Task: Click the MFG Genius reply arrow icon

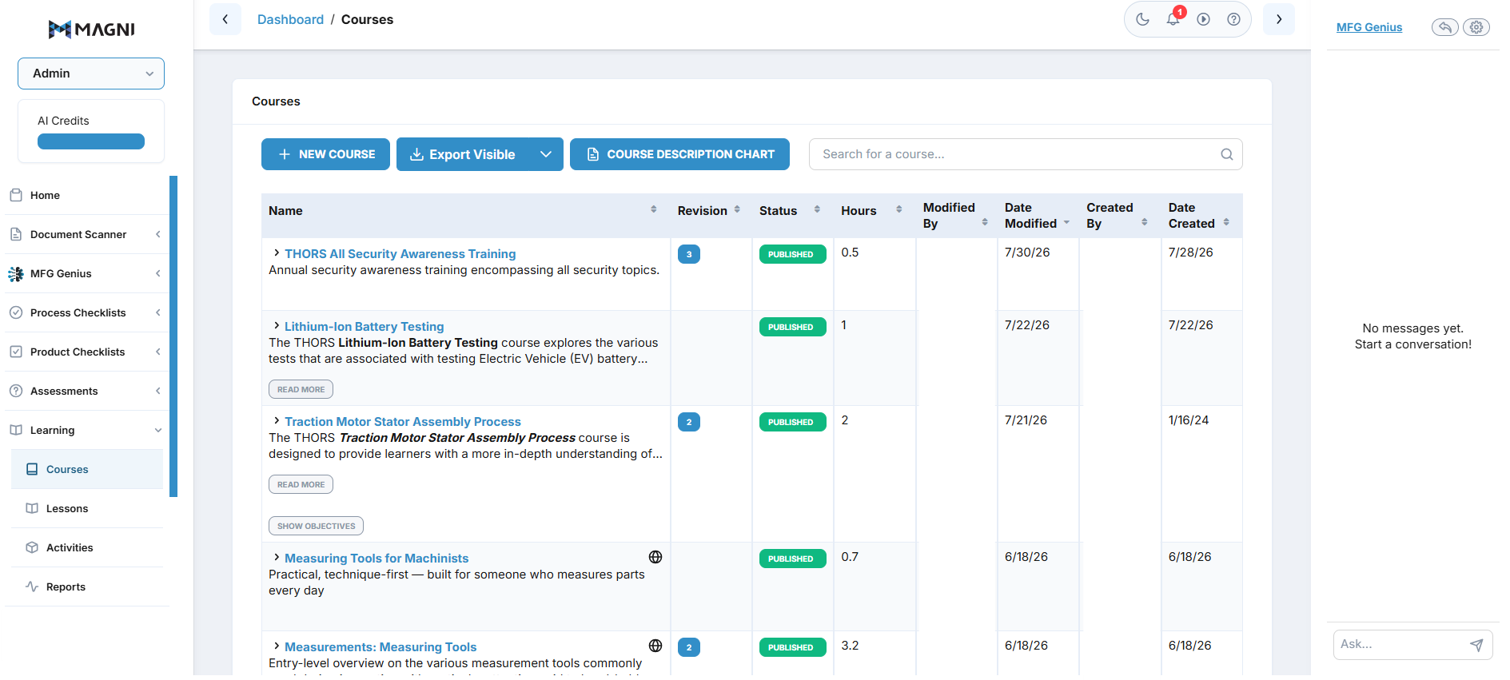Action: (x=1445, y=27)
